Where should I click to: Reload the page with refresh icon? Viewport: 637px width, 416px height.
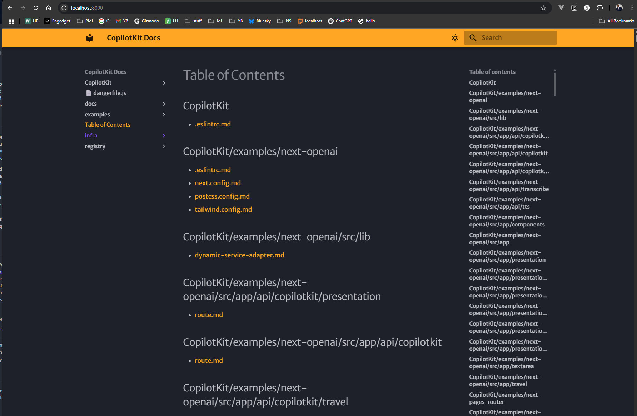click(x=36, y=8)
